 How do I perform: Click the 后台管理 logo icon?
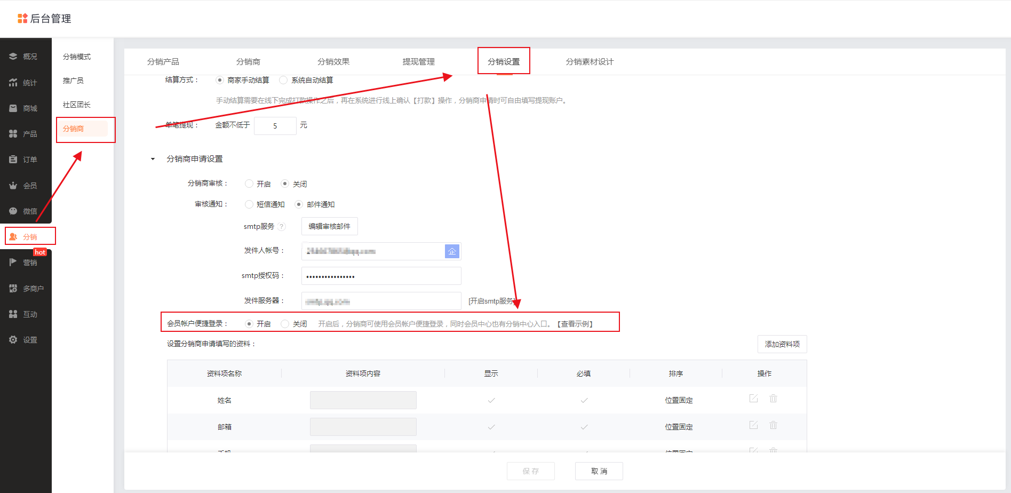[22, 19]
